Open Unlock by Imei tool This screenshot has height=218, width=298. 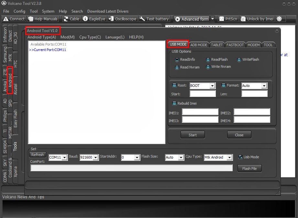[257, 18]
